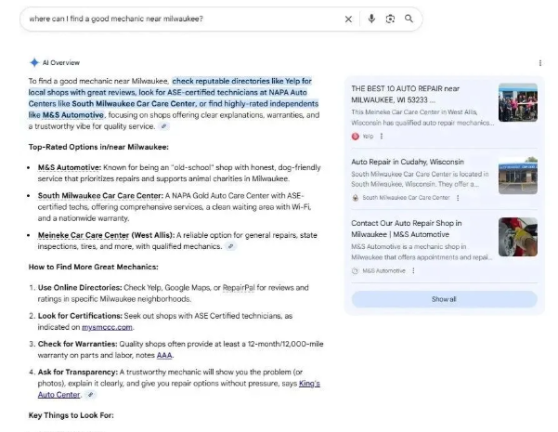Click the Meineke Car Care Center link
This screenshot has height=432, width=558.
point(78,236)
